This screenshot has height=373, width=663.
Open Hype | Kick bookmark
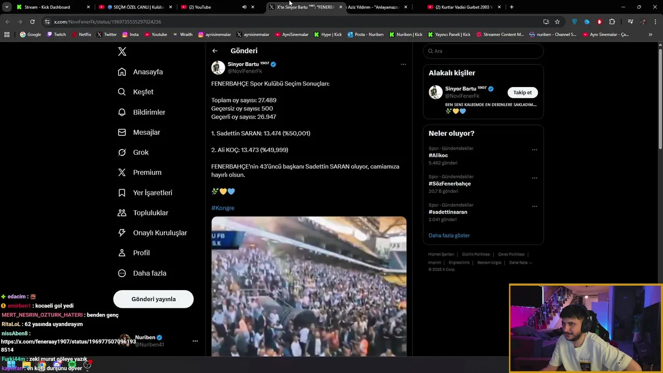click(328, 35)
